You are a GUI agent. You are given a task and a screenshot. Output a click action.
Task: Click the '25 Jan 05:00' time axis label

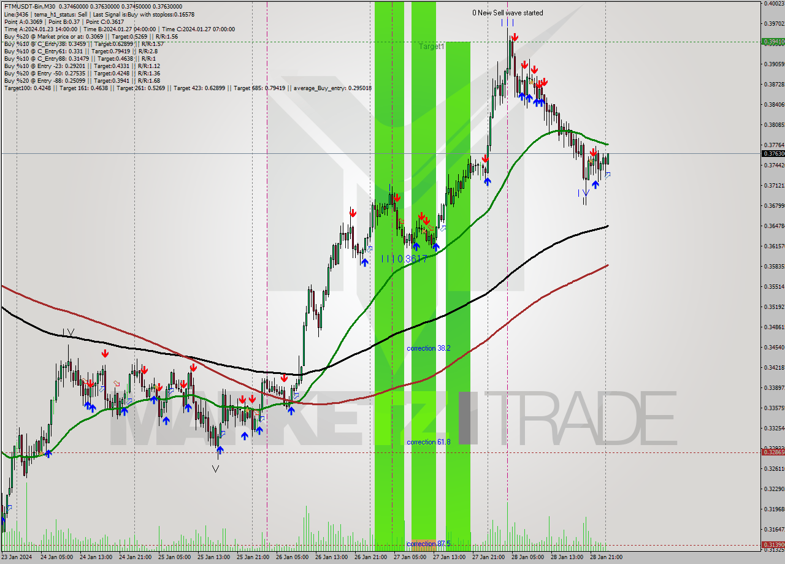pos(174,557)
